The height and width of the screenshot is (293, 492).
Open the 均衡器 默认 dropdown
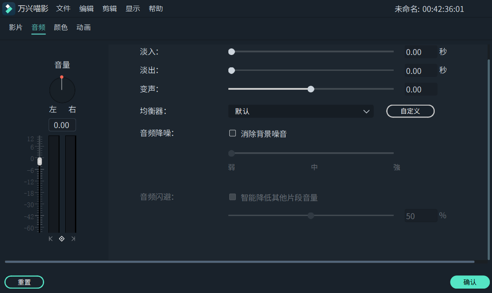(x=301, y=111)
